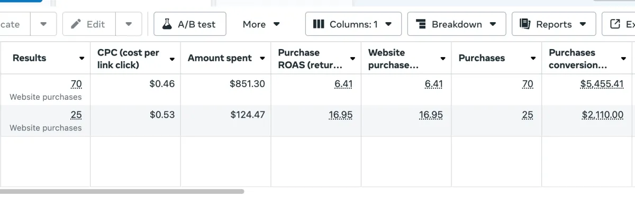Click the 70 results value link
Screen dimensions: 635x217
[x=76, y=84]
